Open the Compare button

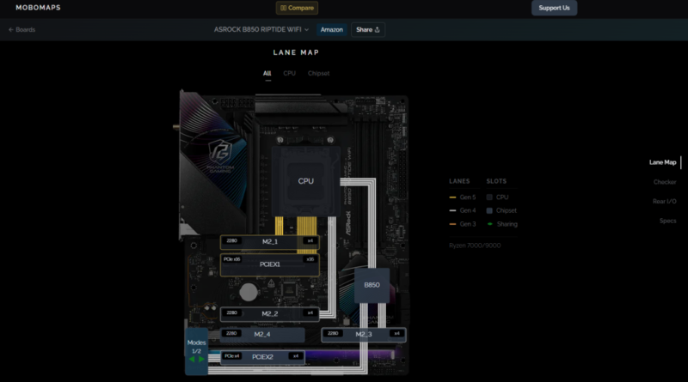pos(297,8)
